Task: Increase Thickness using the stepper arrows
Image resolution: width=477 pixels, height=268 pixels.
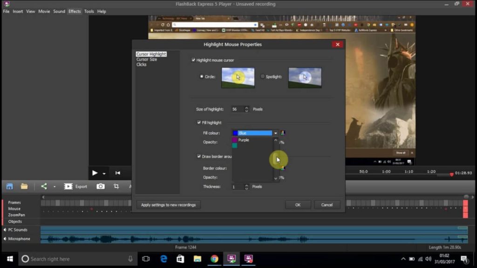Action: (247, 187)
